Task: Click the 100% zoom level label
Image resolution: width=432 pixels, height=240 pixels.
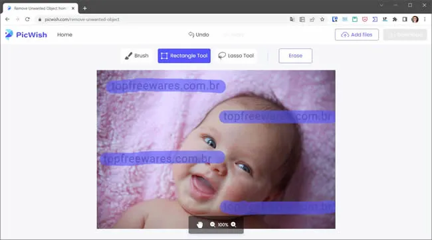Action: click(x=223, y=225)
